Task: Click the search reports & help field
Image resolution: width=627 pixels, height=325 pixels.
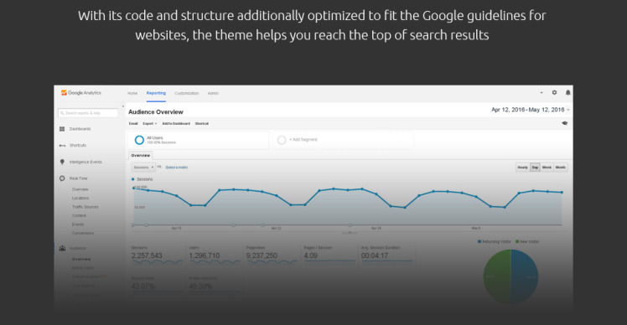Action: coord(88,113)
